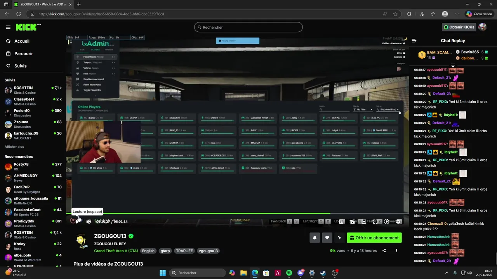The width and height of the screenshot is (497, 279).
Task: Open the Windows Start menu
Action: coord(163,273)
